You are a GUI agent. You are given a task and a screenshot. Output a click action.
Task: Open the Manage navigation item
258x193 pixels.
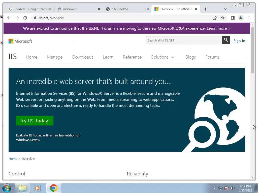coord(55,57)
